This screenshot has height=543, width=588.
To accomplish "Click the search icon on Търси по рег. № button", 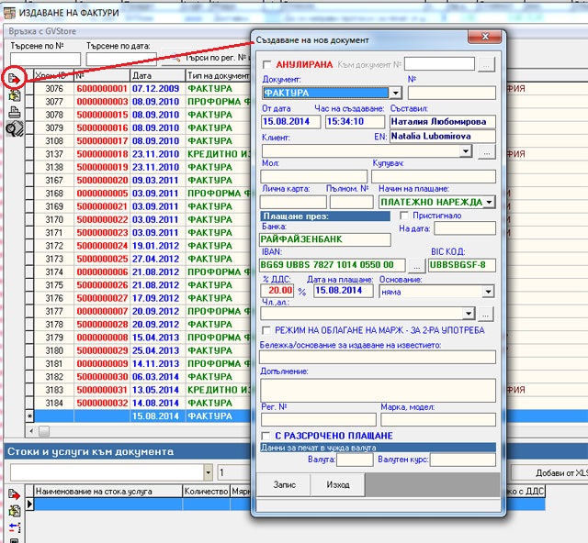I will coord(175,58).
